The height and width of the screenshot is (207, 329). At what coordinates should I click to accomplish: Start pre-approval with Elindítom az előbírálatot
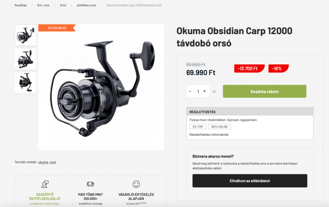pyautogui.click(x=250, y=181)
